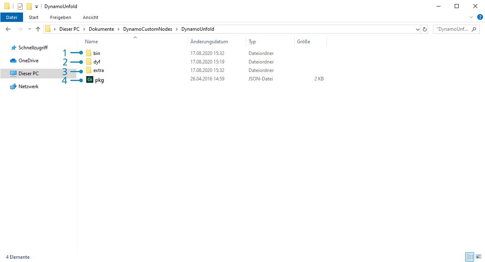
Task: Click the date 26.04.2016 14:59
Action: [x=207, y=79]
